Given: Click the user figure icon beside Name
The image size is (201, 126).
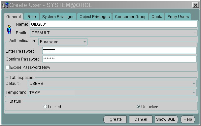Looking at the screenshot, I should click(9, 29).
